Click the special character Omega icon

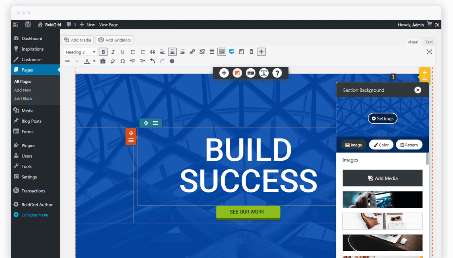(x=122, y=61)
